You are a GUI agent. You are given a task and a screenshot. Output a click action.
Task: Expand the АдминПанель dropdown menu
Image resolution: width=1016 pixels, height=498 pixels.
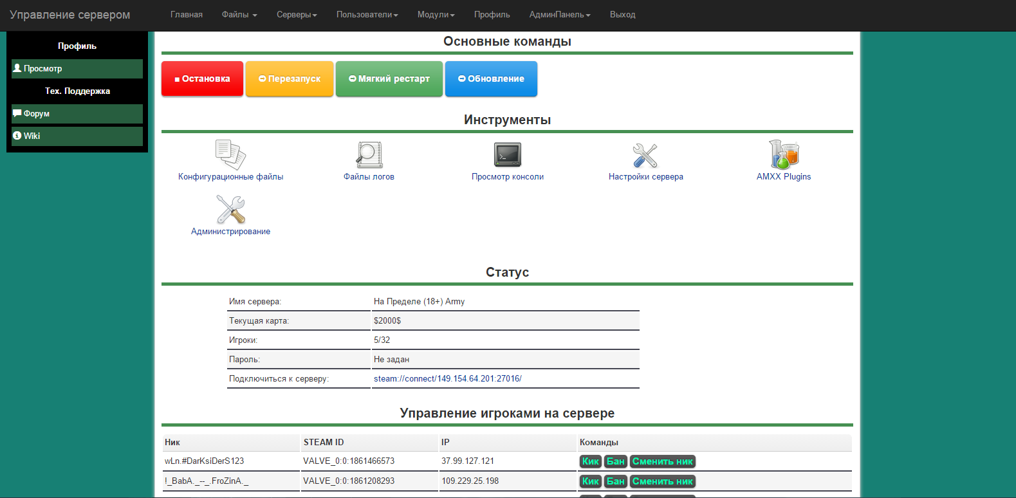(x=559, y=15)
